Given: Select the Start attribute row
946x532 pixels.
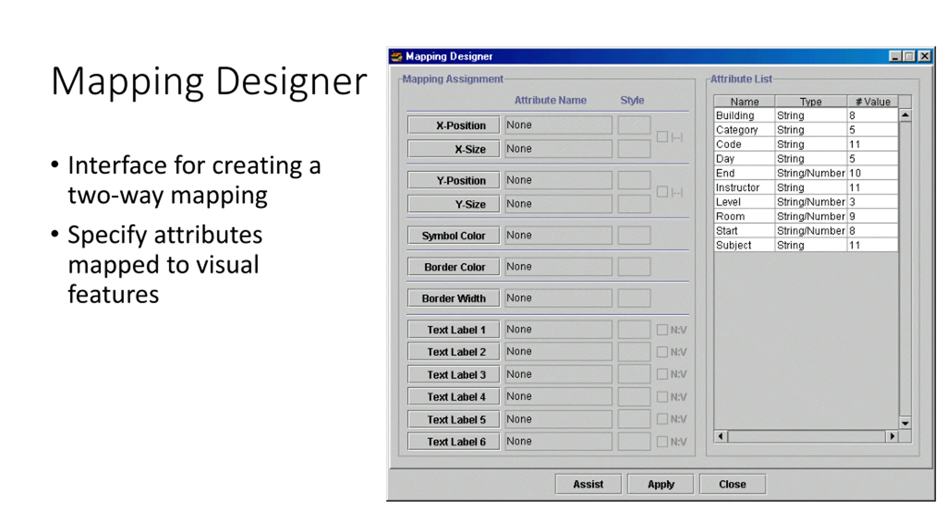Looking at the screenshot, I should tap(806, 231).
